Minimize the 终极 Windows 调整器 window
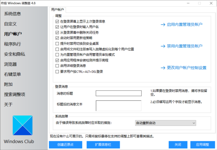 pos(188,3)
